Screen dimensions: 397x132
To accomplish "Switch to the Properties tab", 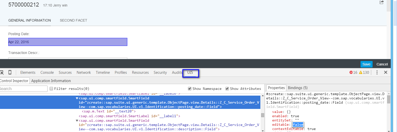I will (x=276, y=88).
